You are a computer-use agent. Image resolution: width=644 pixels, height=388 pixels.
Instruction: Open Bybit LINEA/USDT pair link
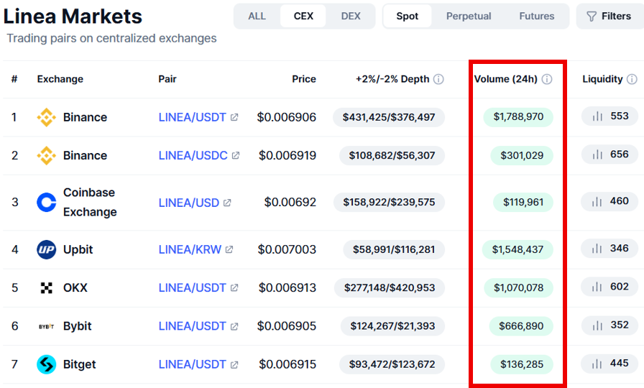coord(192,326)
